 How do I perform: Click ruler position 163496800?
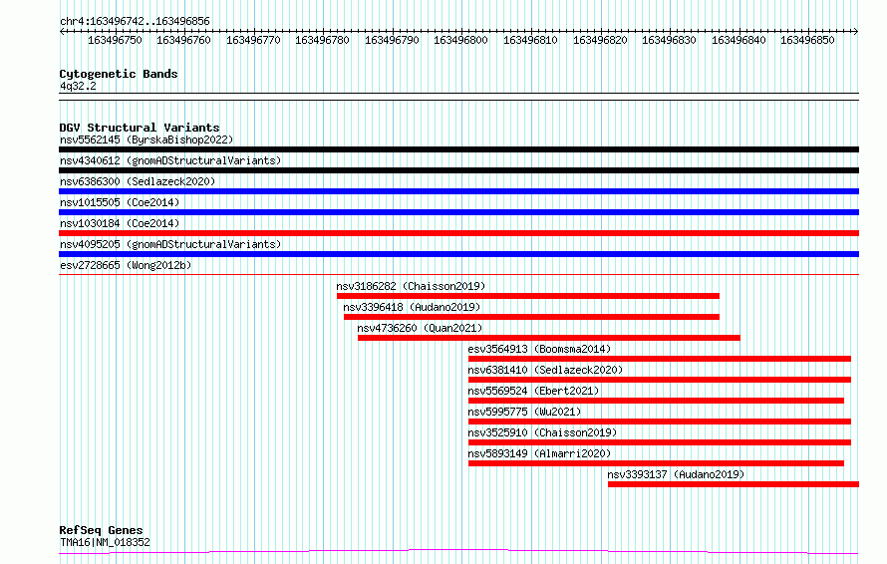coord(461,40)
